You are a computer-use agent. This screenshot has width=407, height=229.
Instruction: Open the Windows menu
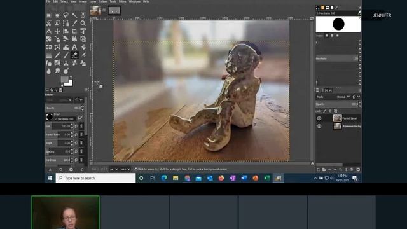(x=134, y=1)
